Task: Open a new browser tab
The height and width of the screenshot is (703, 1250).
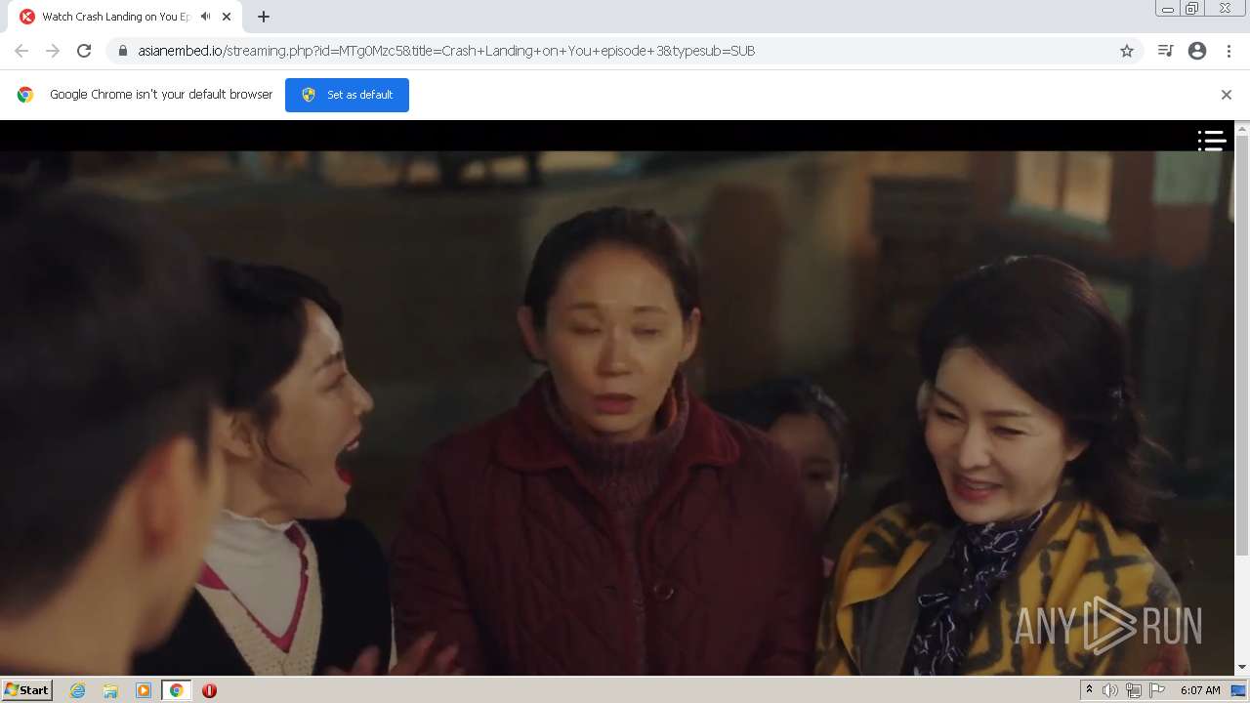Action: 264,17
